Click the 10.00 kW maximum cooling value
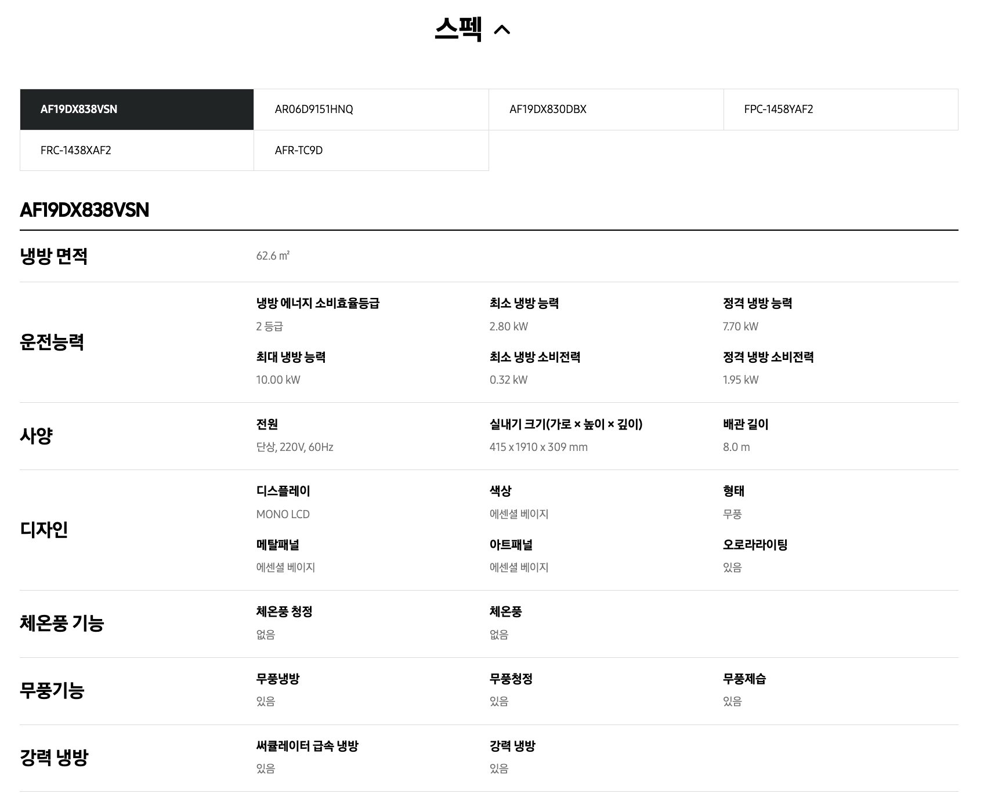The height and width of the screenshot is (801, 991). (x=278, y=380)
